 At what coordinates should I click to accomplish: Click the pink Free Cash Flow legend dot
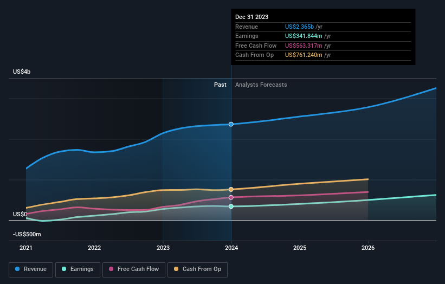(111, 269)
